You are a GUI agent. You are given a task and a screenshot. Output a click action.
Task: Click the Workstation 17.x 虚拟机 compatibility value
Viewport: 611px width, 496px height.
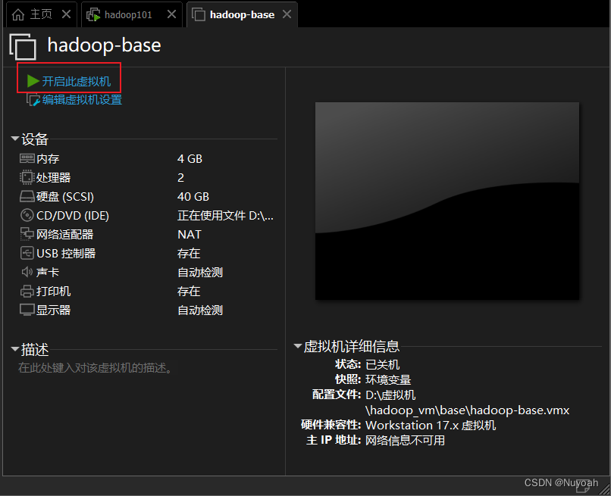coord(431,425)
